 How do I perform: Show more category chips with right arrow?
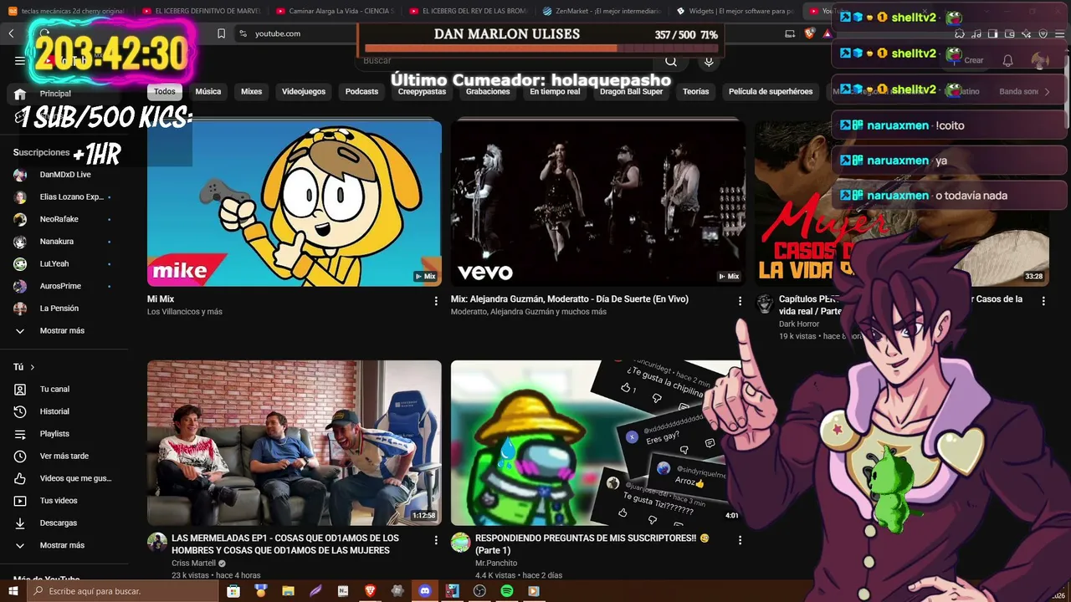pyautogui.click(x=1047, y=92)
